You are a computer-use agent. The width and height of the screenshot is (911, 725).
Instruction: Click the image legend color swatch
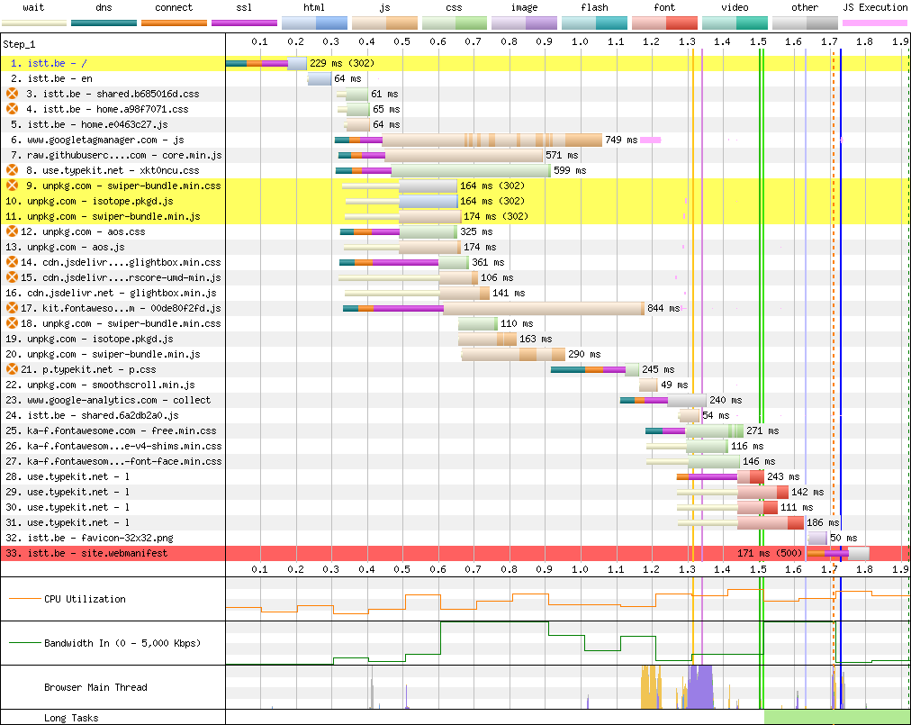pyautogui.click(x=525, y=23)
